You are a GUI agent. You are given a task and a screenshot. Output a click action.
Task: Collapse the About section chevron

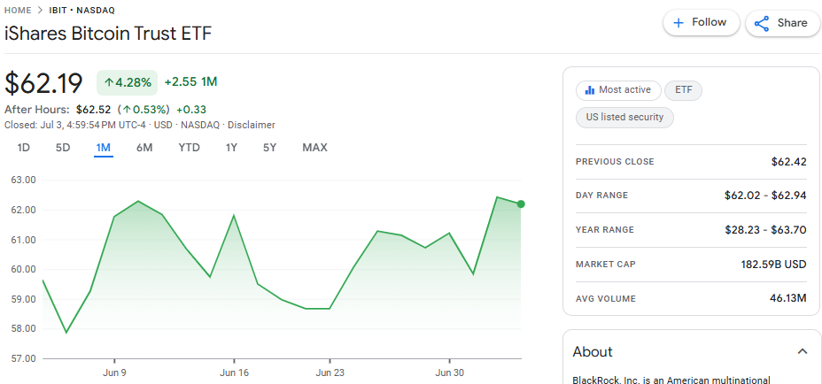click(803, 351)
